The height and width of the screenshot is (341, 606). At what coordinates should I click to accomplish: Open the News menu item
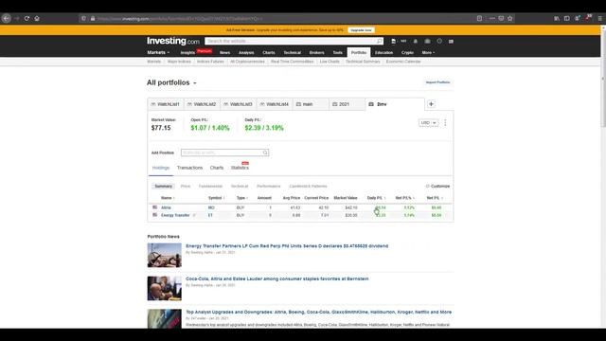click(x=225, y=53)
